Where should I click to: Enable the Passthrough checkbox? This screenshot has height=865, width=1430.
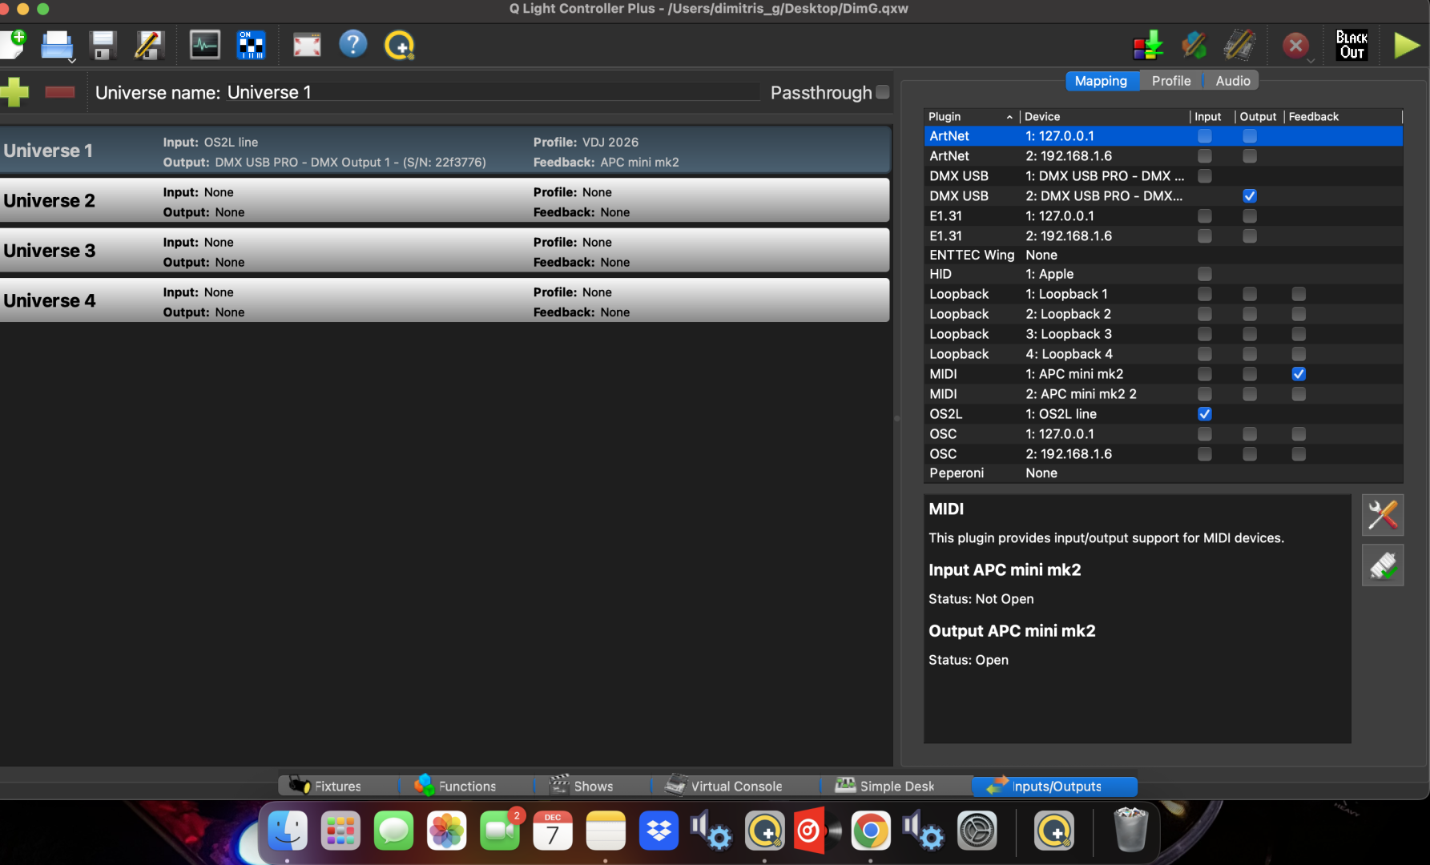883,92
